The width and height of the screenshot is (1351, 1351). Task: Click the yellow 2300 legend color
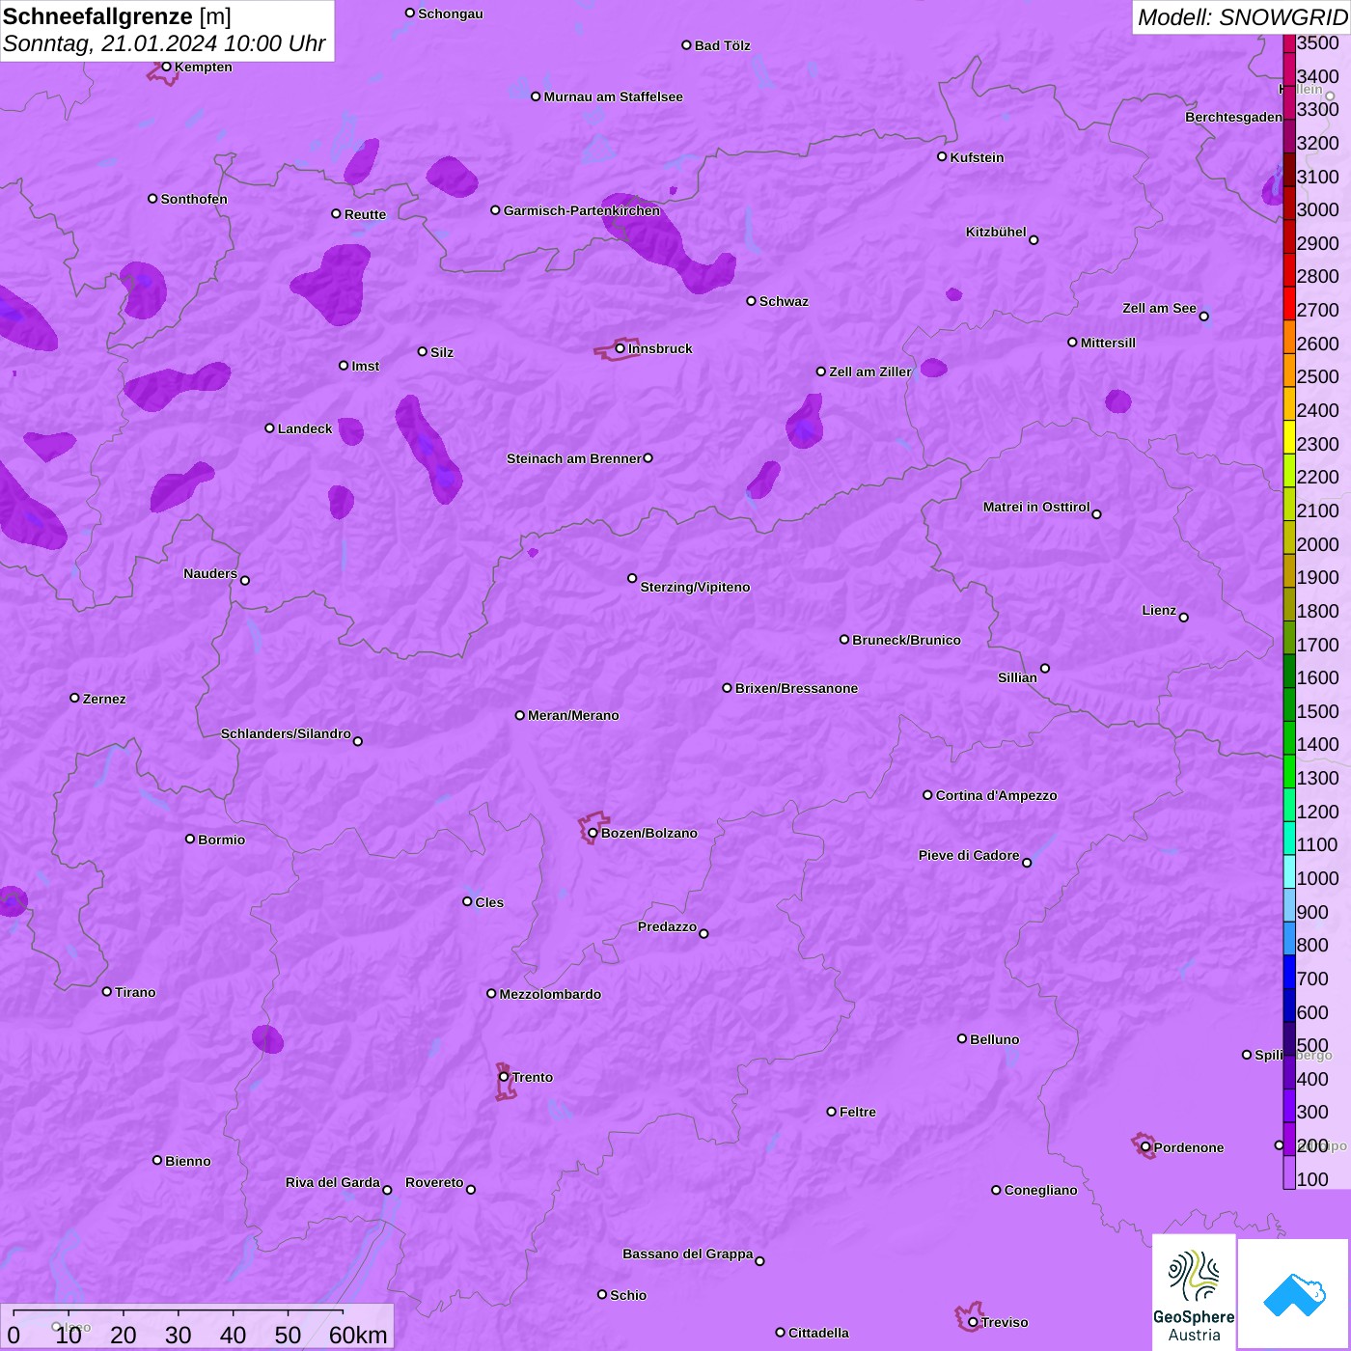pos(1289,437)
